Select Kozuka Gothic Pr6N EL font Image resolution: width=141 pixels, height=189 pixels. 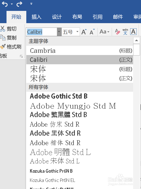(x=80, y=180)
